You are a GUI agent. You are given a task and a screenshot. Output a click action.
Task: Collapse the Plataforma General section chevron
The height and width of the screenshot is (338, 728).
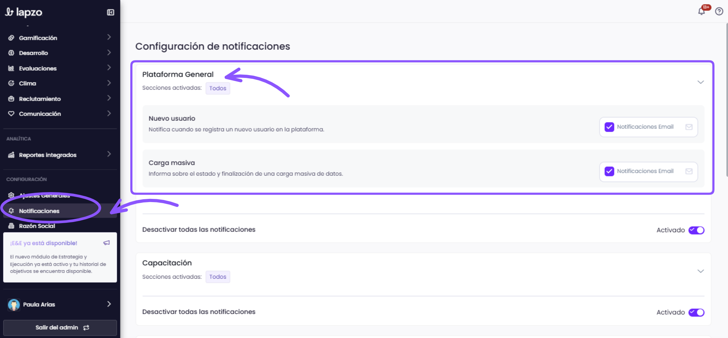(x=701, y=82)
